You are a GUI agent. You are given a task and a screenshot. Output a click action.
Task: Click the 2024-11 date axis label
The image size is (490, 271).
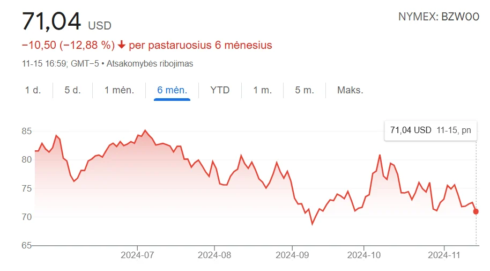click(444, 255)
